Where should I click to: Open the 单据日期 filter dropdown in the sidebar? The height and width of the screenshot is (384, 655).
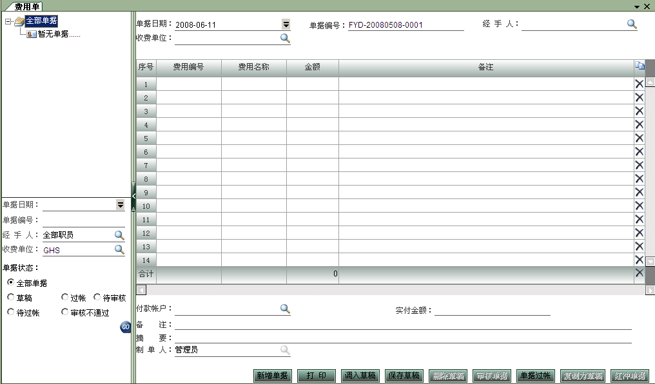(120, 204)
